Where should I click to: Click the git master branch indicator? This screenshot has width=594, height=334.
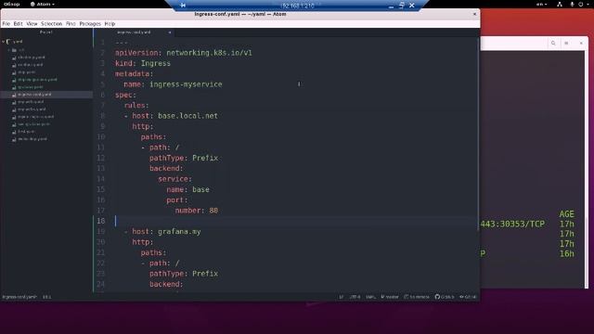pos(390,297)
